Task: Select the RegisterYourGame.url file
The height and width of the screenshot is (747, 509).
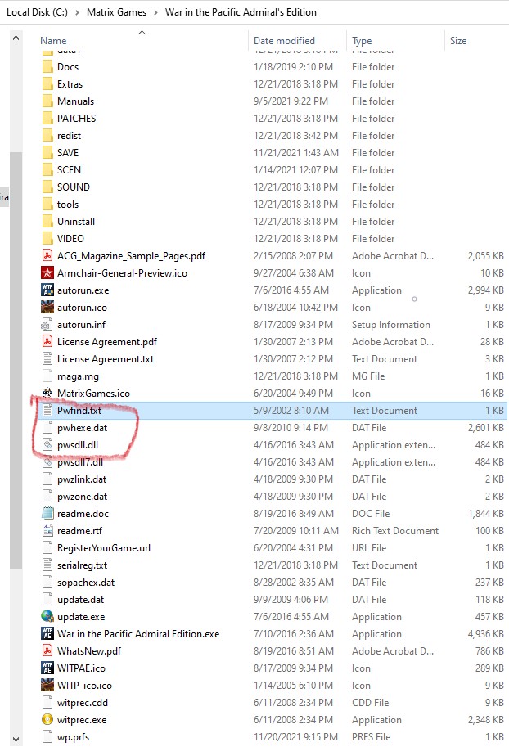Action: [x=104, y=548]
